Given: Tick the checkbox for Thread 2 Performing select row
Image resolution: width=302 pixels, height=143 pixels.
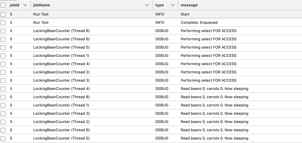Looking at the screenshot, I should point(3,72).
